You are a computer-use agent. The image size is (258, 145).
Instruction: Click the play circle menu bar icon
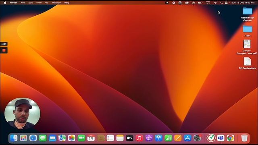click(193, 3)
